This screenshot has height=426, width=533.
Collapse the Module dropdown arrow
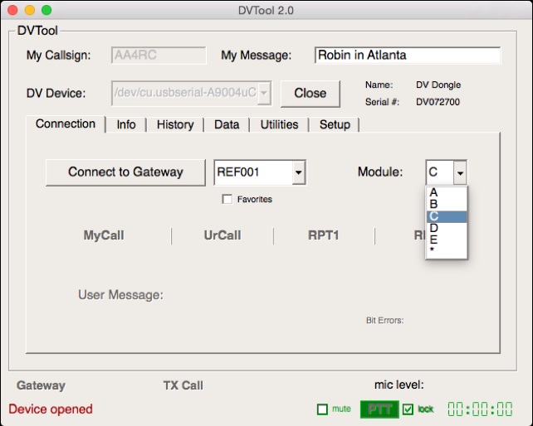point(460,172)
